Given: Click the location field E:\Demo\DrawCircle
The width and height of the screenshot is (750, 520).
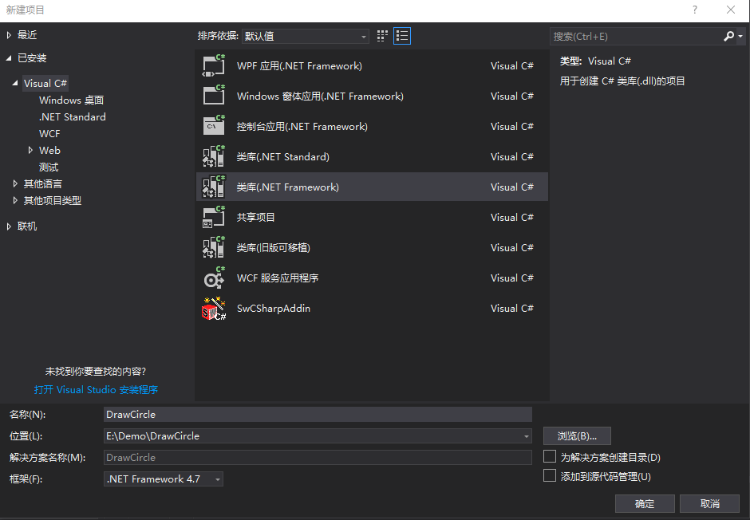Looking at the screenshot, I should [x=318, y=436].
